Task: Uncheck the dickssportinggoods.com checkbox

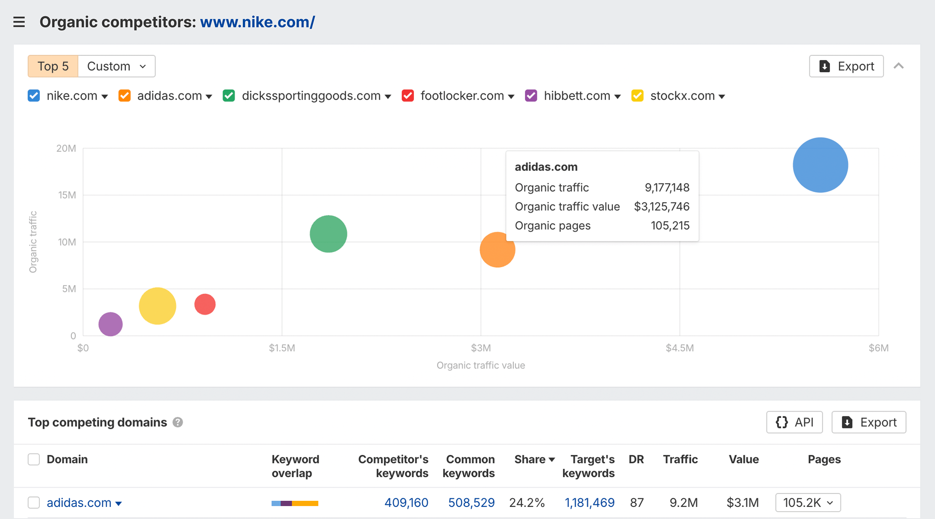Action: tap(229, 96)
